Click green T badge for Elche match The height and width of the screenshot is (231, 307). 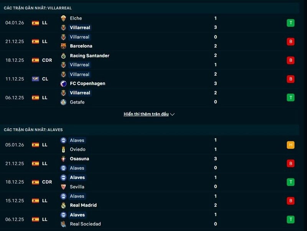pyautogui.click(x=290, y=23)
